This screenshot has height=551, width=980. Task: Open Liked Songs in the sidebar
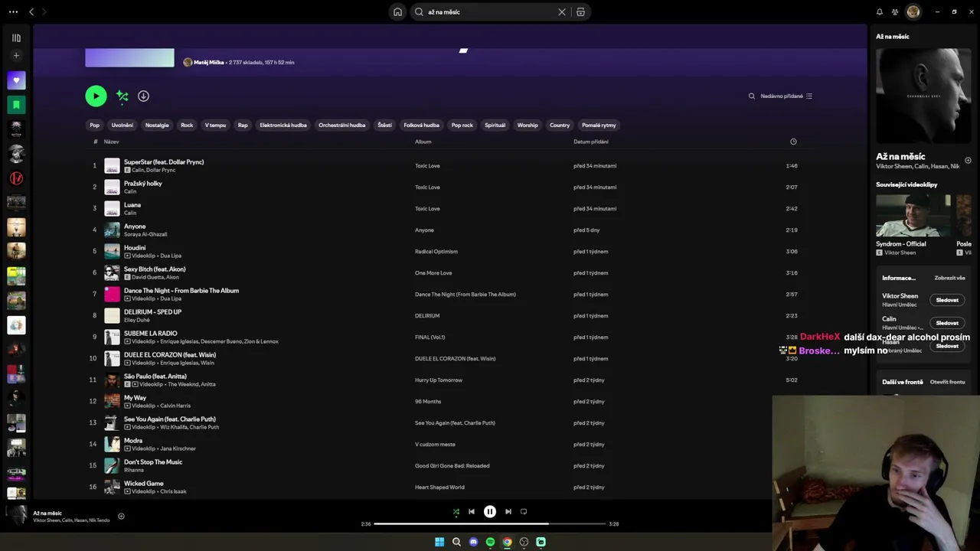click(16, 80)
